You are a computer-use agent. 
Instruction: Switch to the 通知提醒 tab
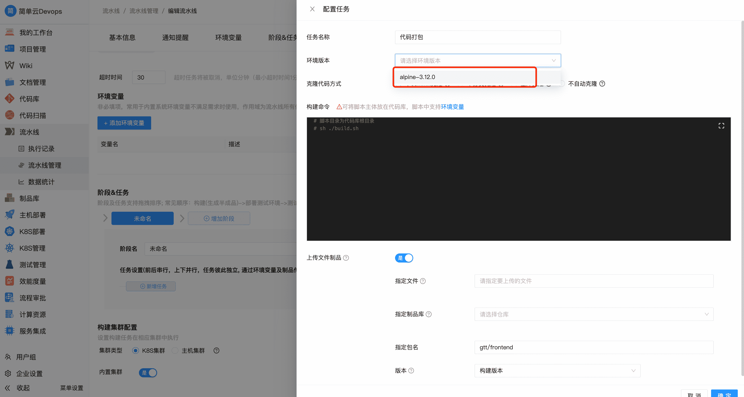[x=175, y=37]
